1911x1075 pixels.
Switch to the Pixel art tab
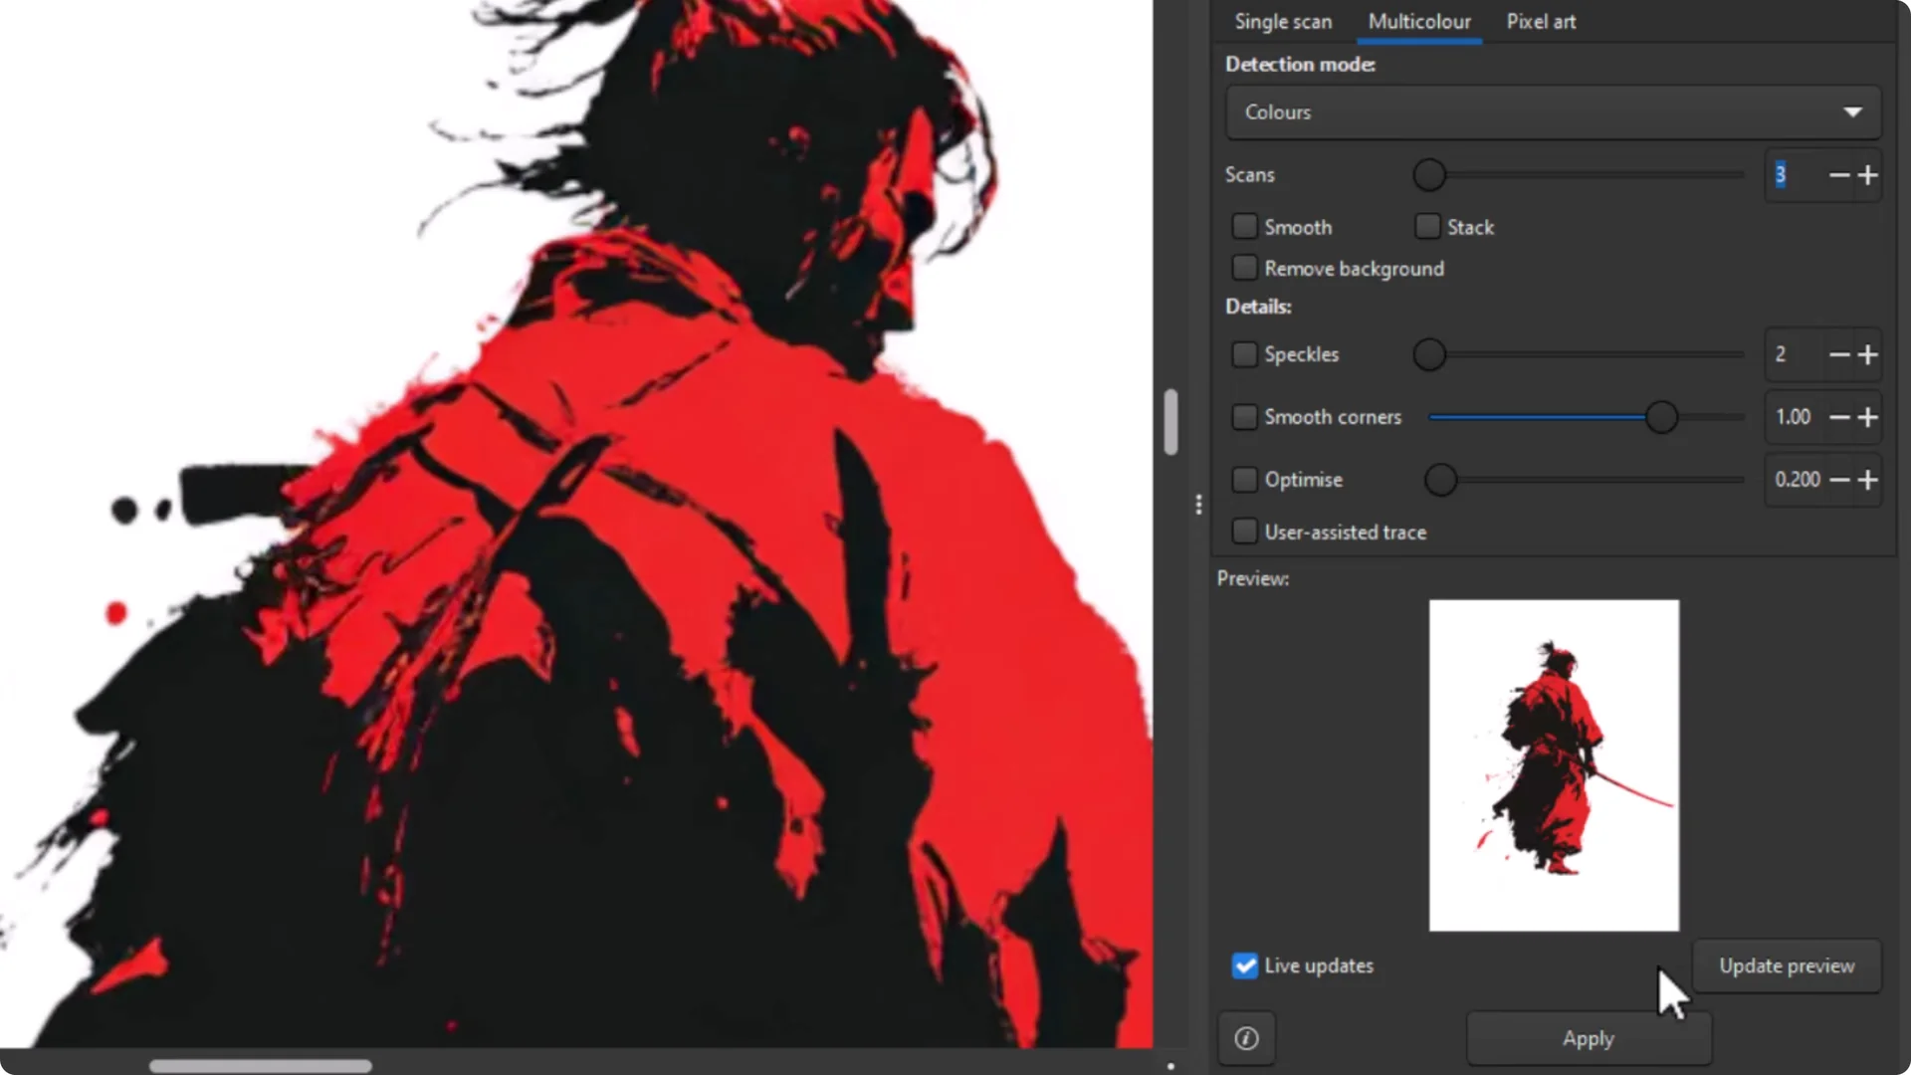point(1541,21)
